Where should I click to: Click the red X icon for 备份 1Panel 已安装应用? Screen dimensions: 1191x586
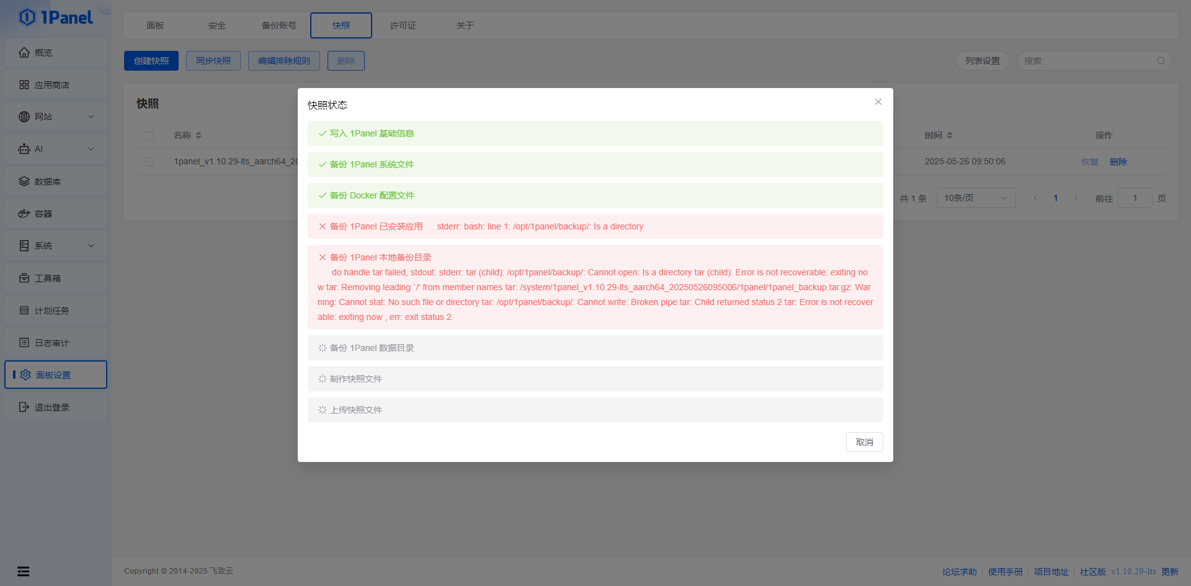coord(323,226)
